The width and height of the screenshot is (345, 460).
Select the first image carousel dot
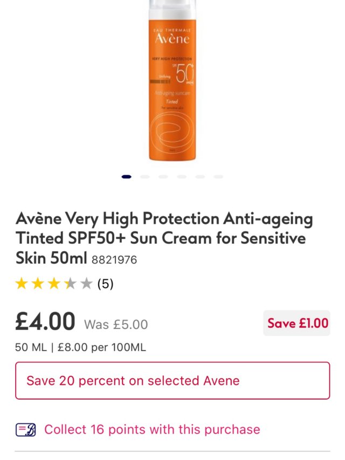(x=127, y=176)
